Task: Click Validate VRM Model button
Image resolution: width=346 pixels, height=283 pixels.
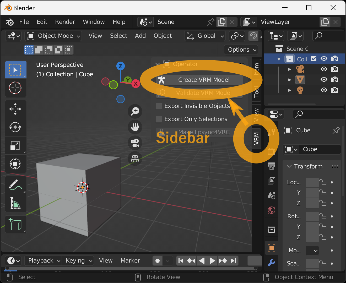Action: [199, 93]
